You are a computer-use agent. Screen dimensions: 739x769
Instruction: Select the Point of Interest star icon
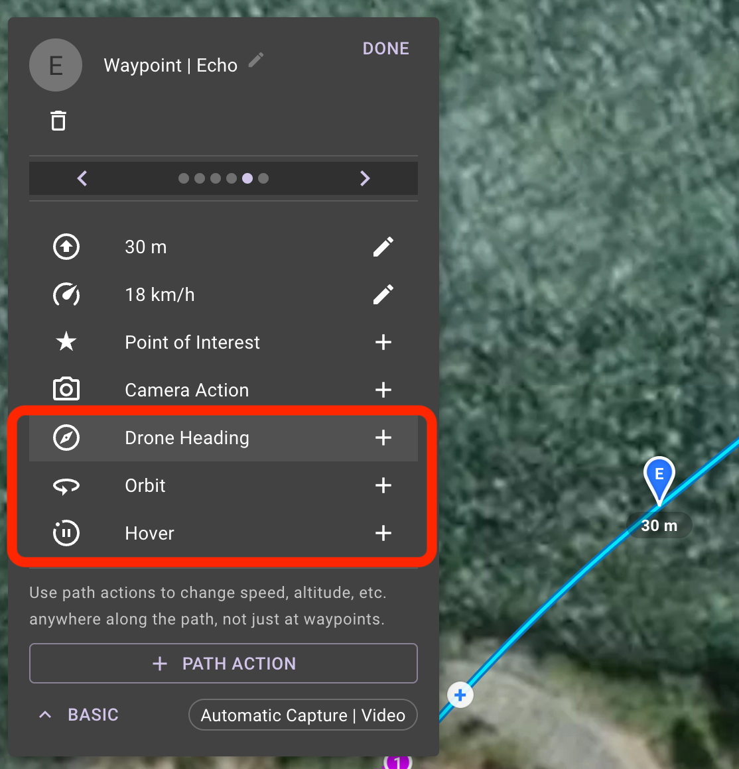66,342
